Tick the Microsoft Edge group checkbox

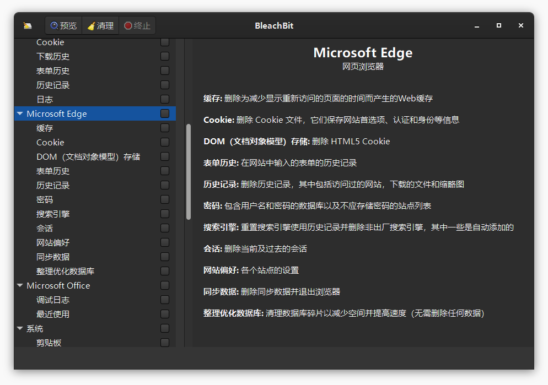click(165, 113)
